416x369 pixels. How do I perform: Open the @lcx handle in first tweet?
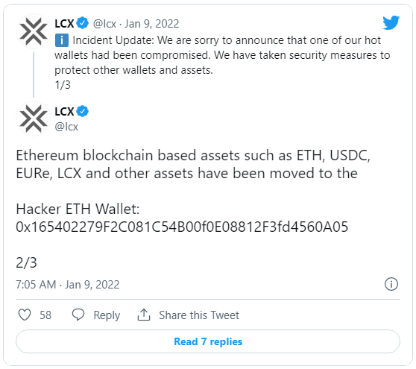tap(104, 24)
